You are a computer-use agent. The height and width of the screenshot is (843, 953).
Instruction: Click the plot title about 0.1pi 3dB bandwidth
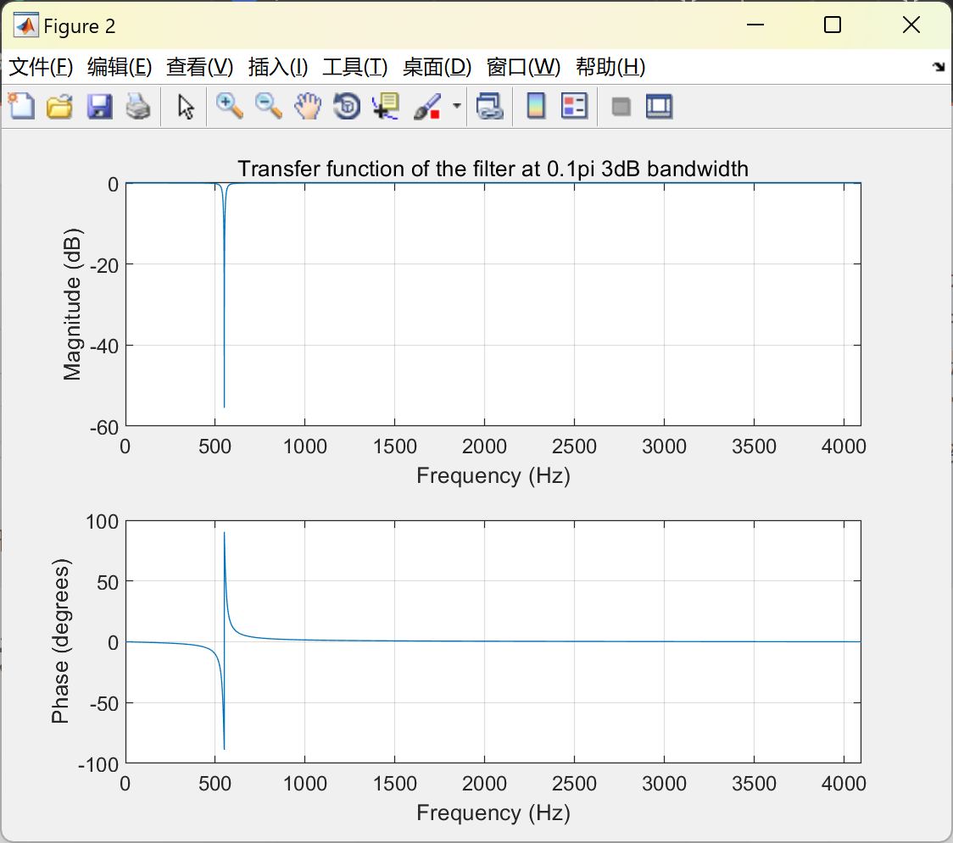493,169
